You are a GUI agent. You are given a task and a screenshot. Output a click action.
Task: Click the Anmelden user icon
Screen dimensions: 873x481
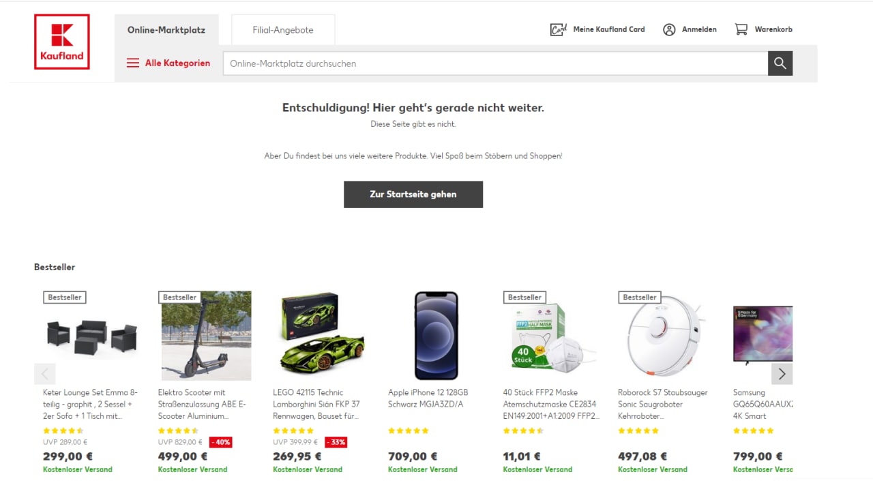pos(669,29)
